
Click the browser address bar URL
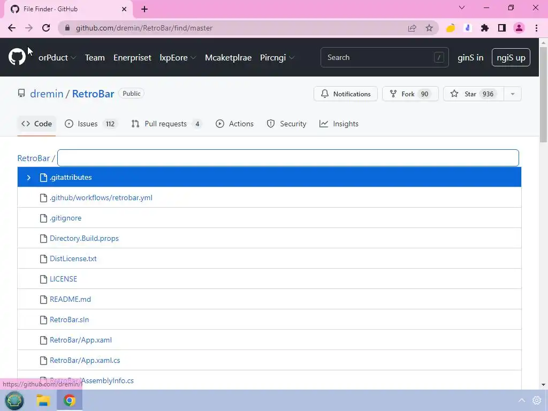(x=144, y=28)
